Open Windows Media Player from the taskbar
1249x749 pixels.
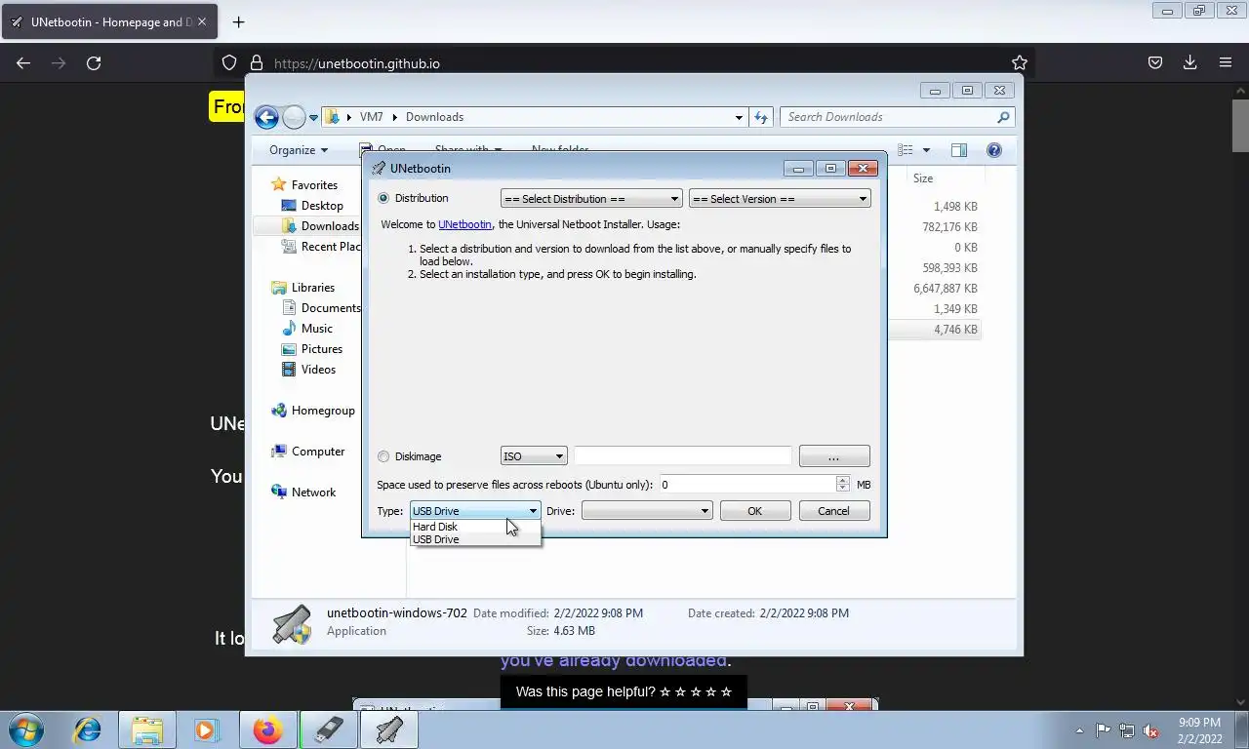206,729
